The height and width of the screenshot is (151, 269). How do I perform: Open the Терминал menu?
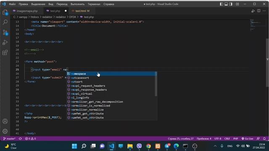pyautogui.click(x=94, y=4)
